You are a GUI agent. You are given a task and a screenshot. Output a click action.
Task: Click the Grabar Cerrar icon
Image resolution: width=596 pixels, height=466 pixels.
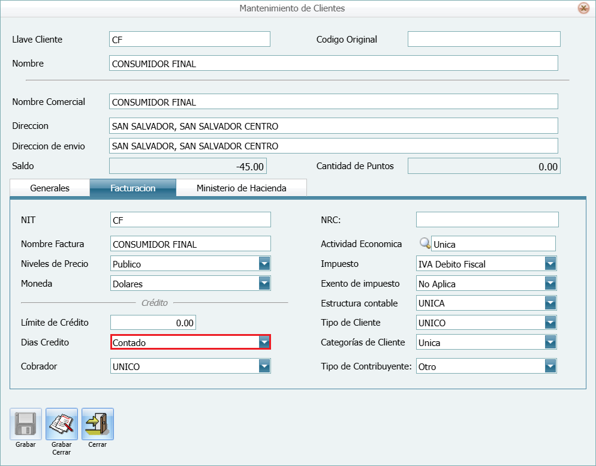click(61, 423)
